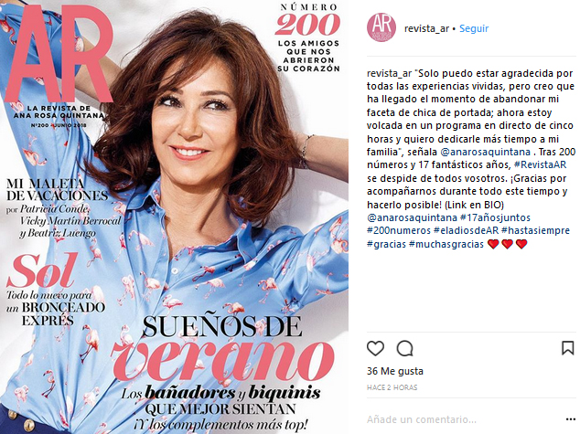The width and height of the screenshot is (580, 434).
Task: Save the post with the bookmark icon
Action: (x=568, y=348)
